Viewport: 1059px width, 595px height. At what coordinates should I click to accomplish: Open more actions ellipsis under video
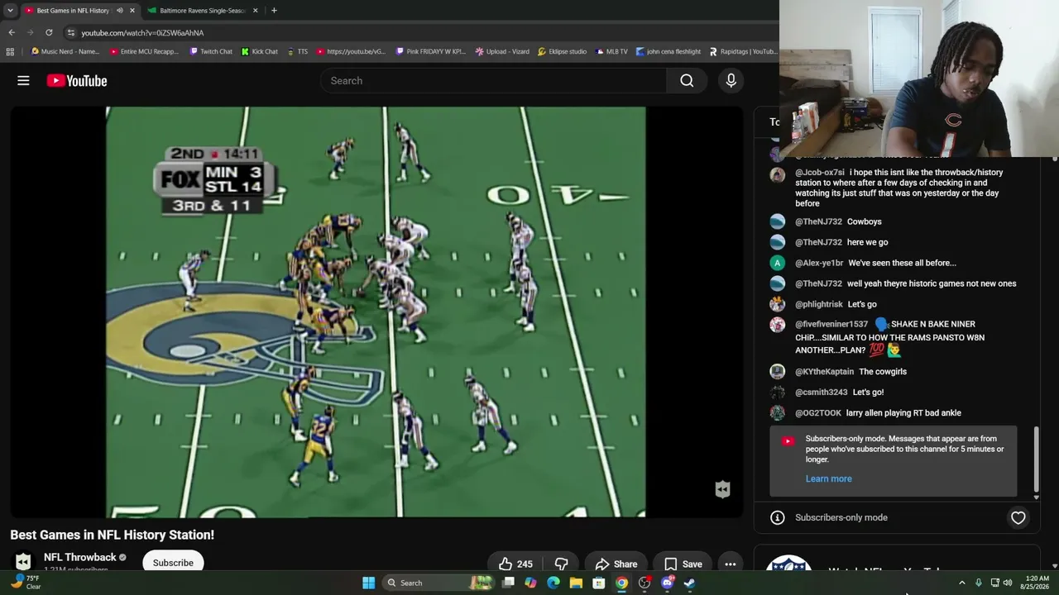[730, 564]
